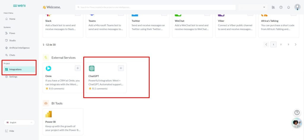Open the user profile avatar

pos(297,7)
